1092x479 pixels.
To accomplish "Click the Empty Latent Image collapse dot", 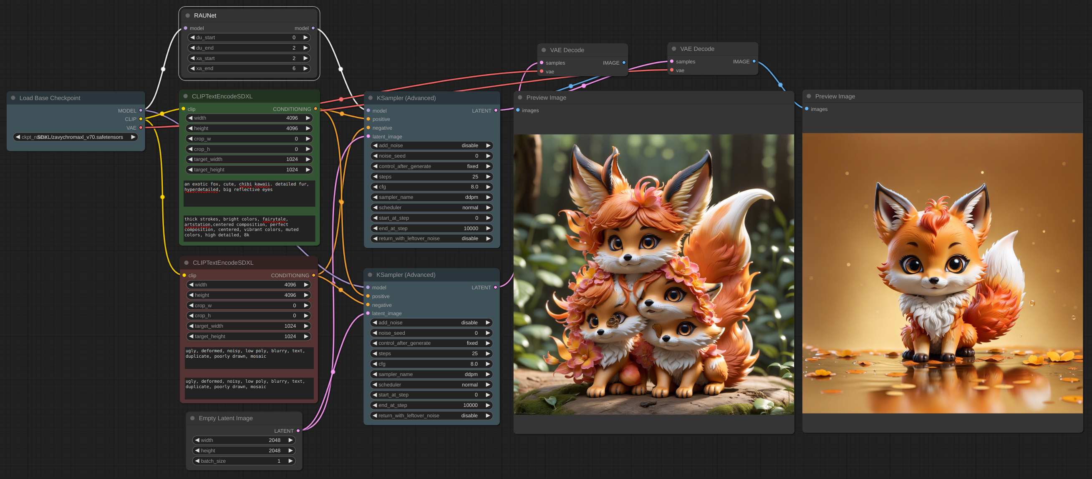I will click(x=192, y=418).
